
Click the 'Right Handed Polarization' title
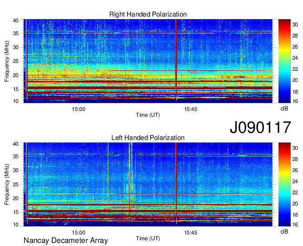click(148, 14)
